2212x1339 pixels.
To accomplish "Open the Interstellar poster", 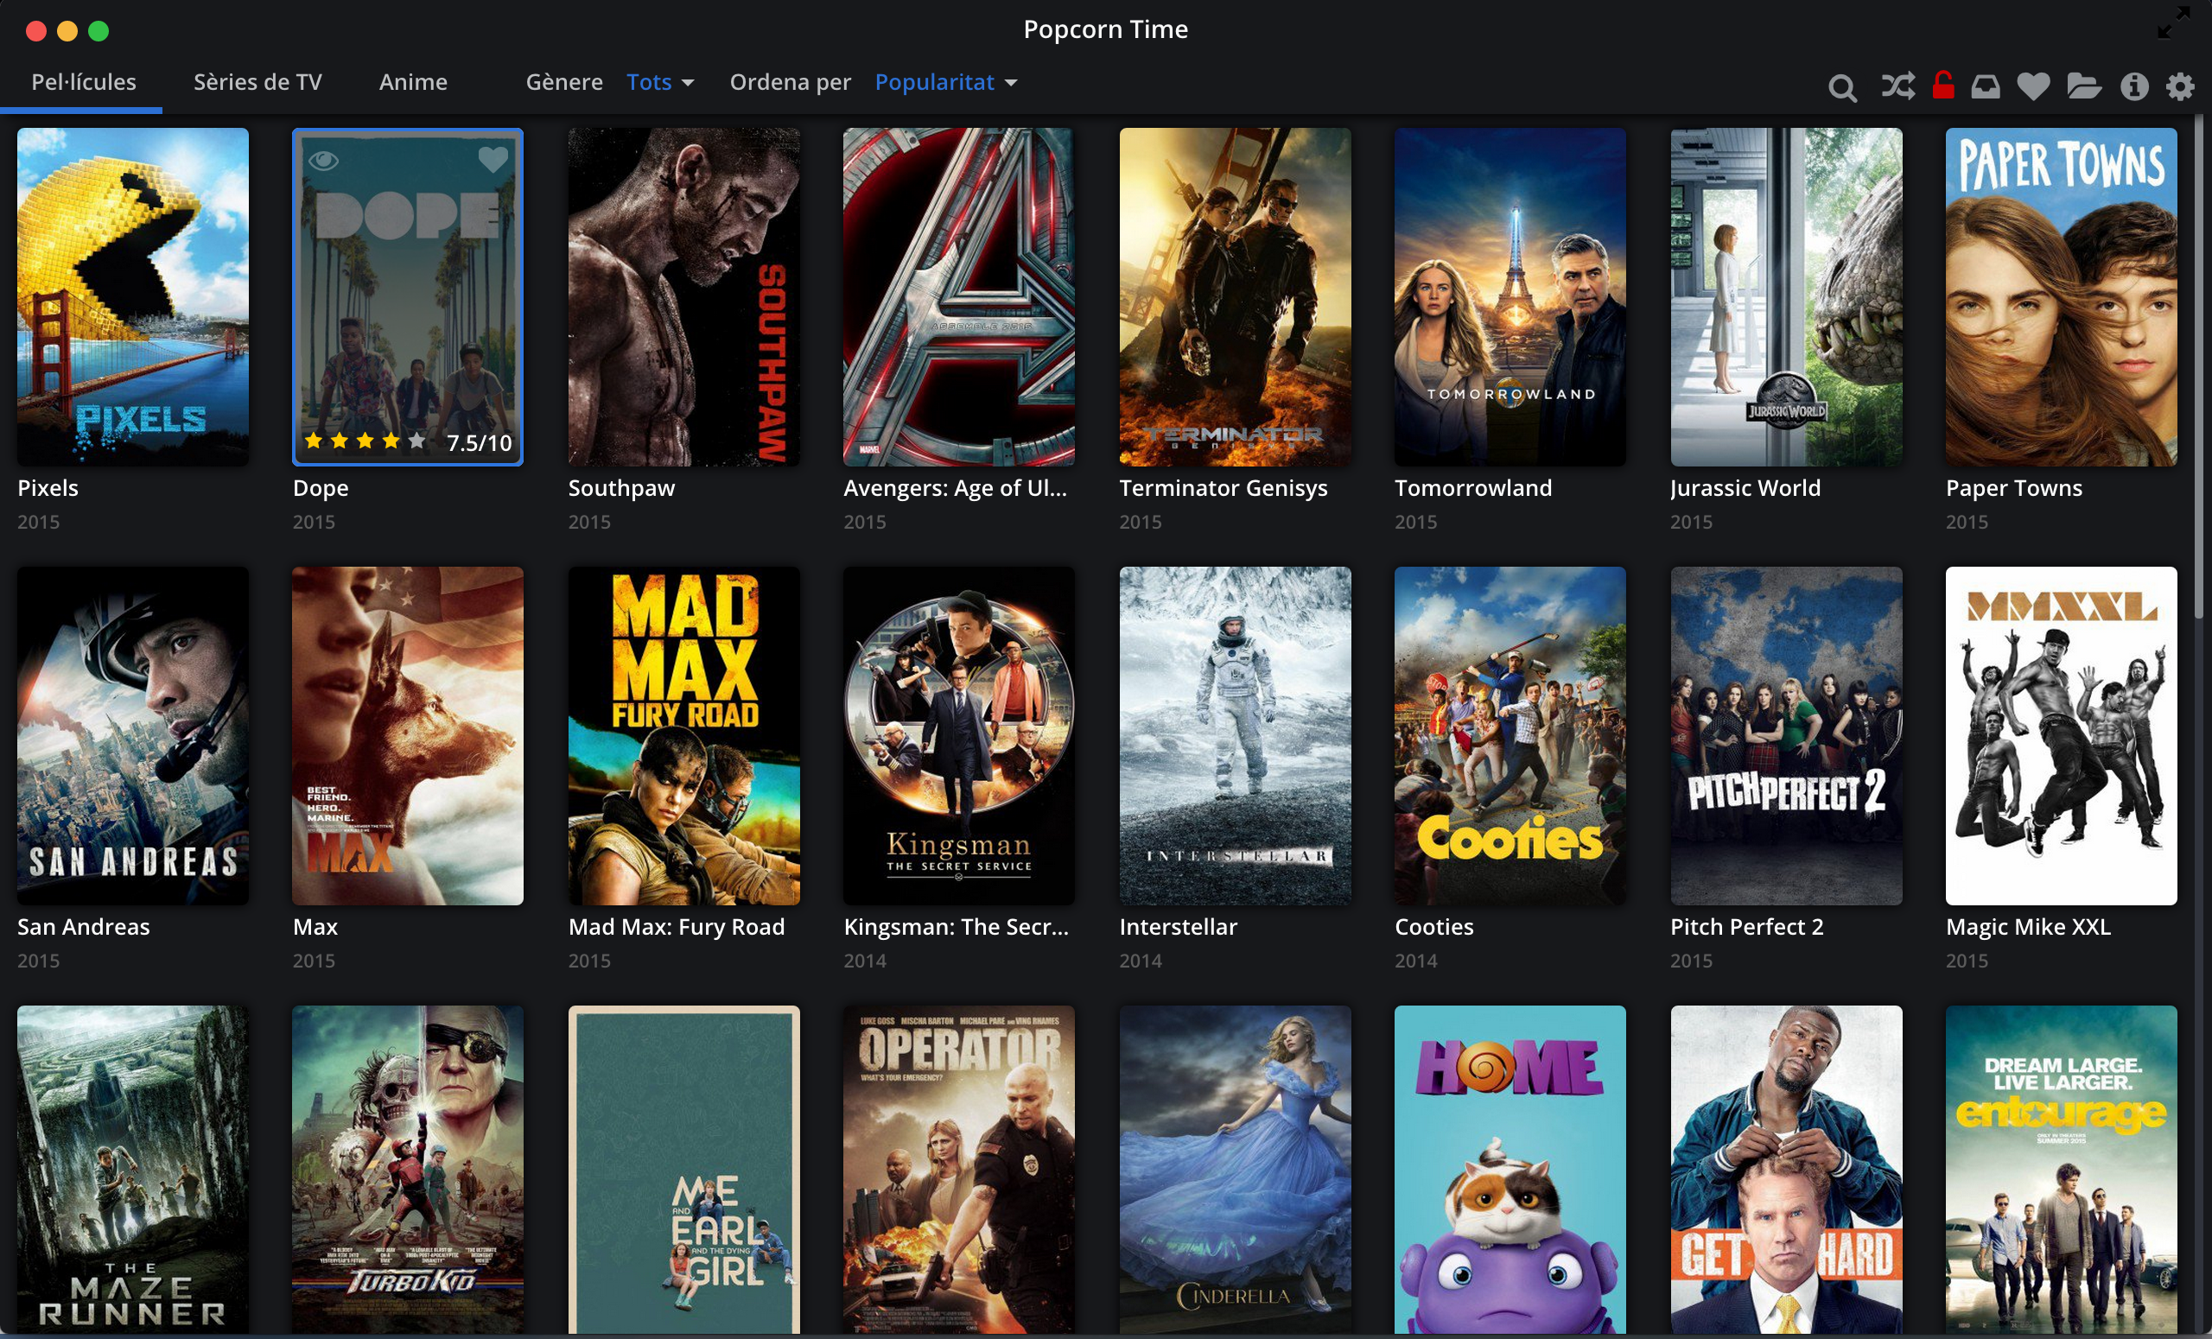I will (1236, 736).
